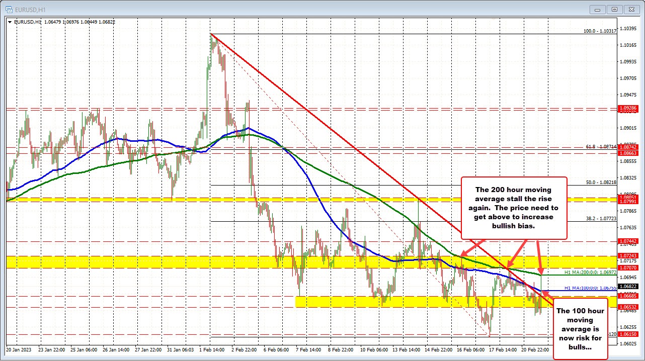Click the 1.06945 price scale value
Viewport: 645px width, 361px height.
pos(629,278)
